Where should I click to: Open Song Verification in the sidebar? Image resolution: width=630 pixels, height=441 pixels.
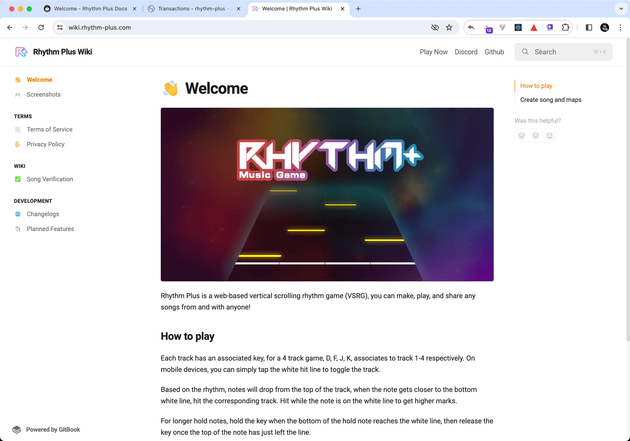point(50,179)
